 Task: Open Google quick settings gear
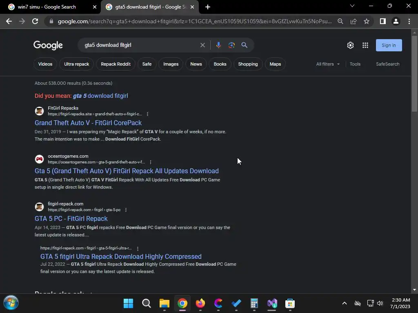coord(350,45)
